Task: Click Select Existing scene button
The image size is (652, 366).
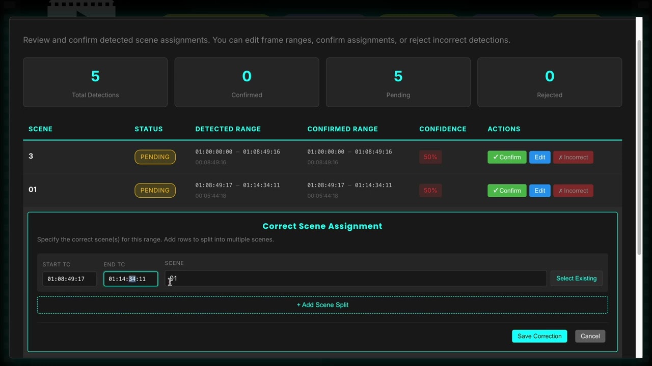Action: coord(576,279)
